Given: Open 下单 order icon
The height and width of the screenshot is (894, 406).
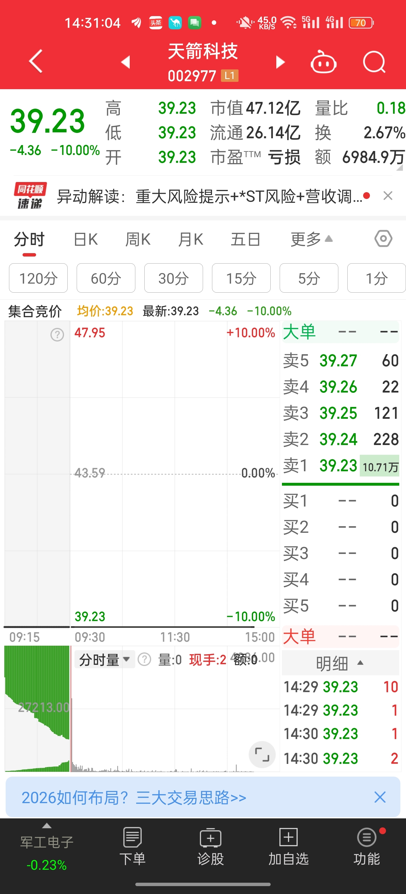Looking at the screenshot, I should 133,846.
